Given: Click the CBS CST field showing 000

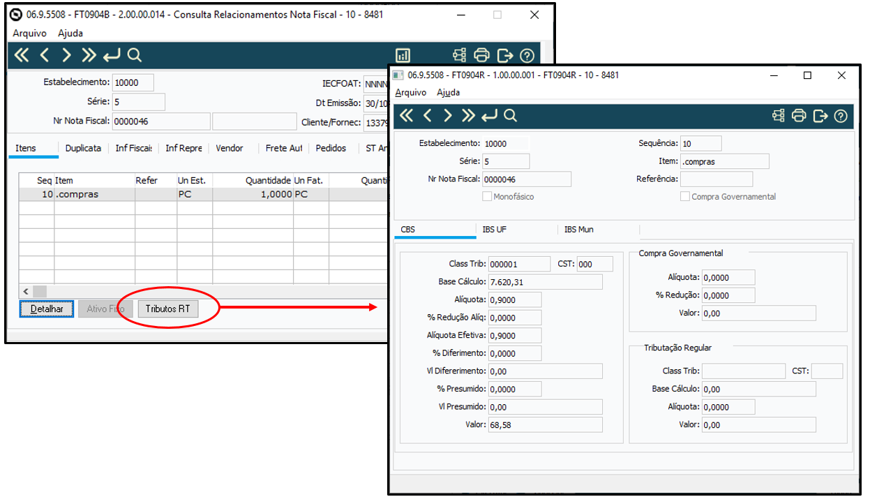Looking at the screenshot, I should (594, 264).
